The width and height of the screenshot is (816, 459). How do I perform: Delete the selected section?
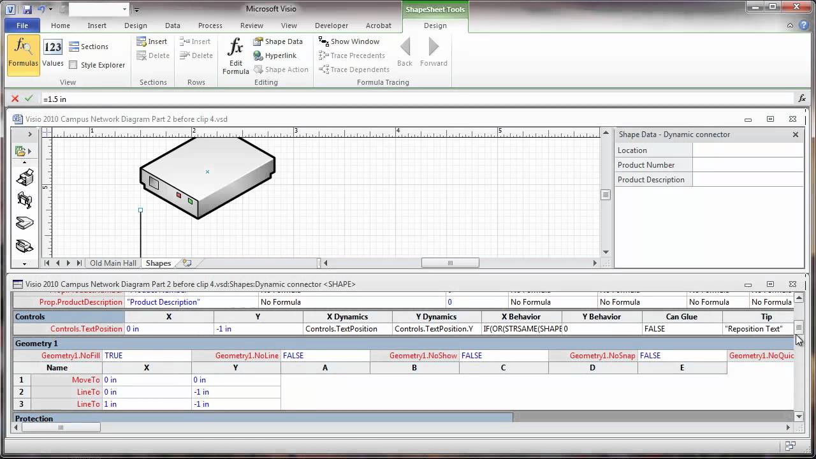click(x=153, y=55)
